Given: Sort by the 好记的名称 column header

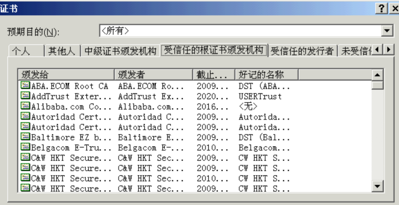Looking at the screenshot, I should click(x=267, y=75).
